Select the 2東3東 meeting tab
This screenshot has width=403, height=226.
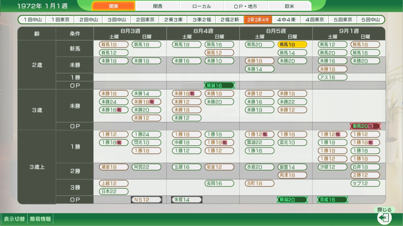(173, 19)
